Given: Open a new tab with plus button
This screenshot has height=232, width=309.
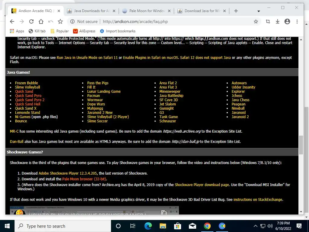Looking at the screenshot, I should [236, 11].
